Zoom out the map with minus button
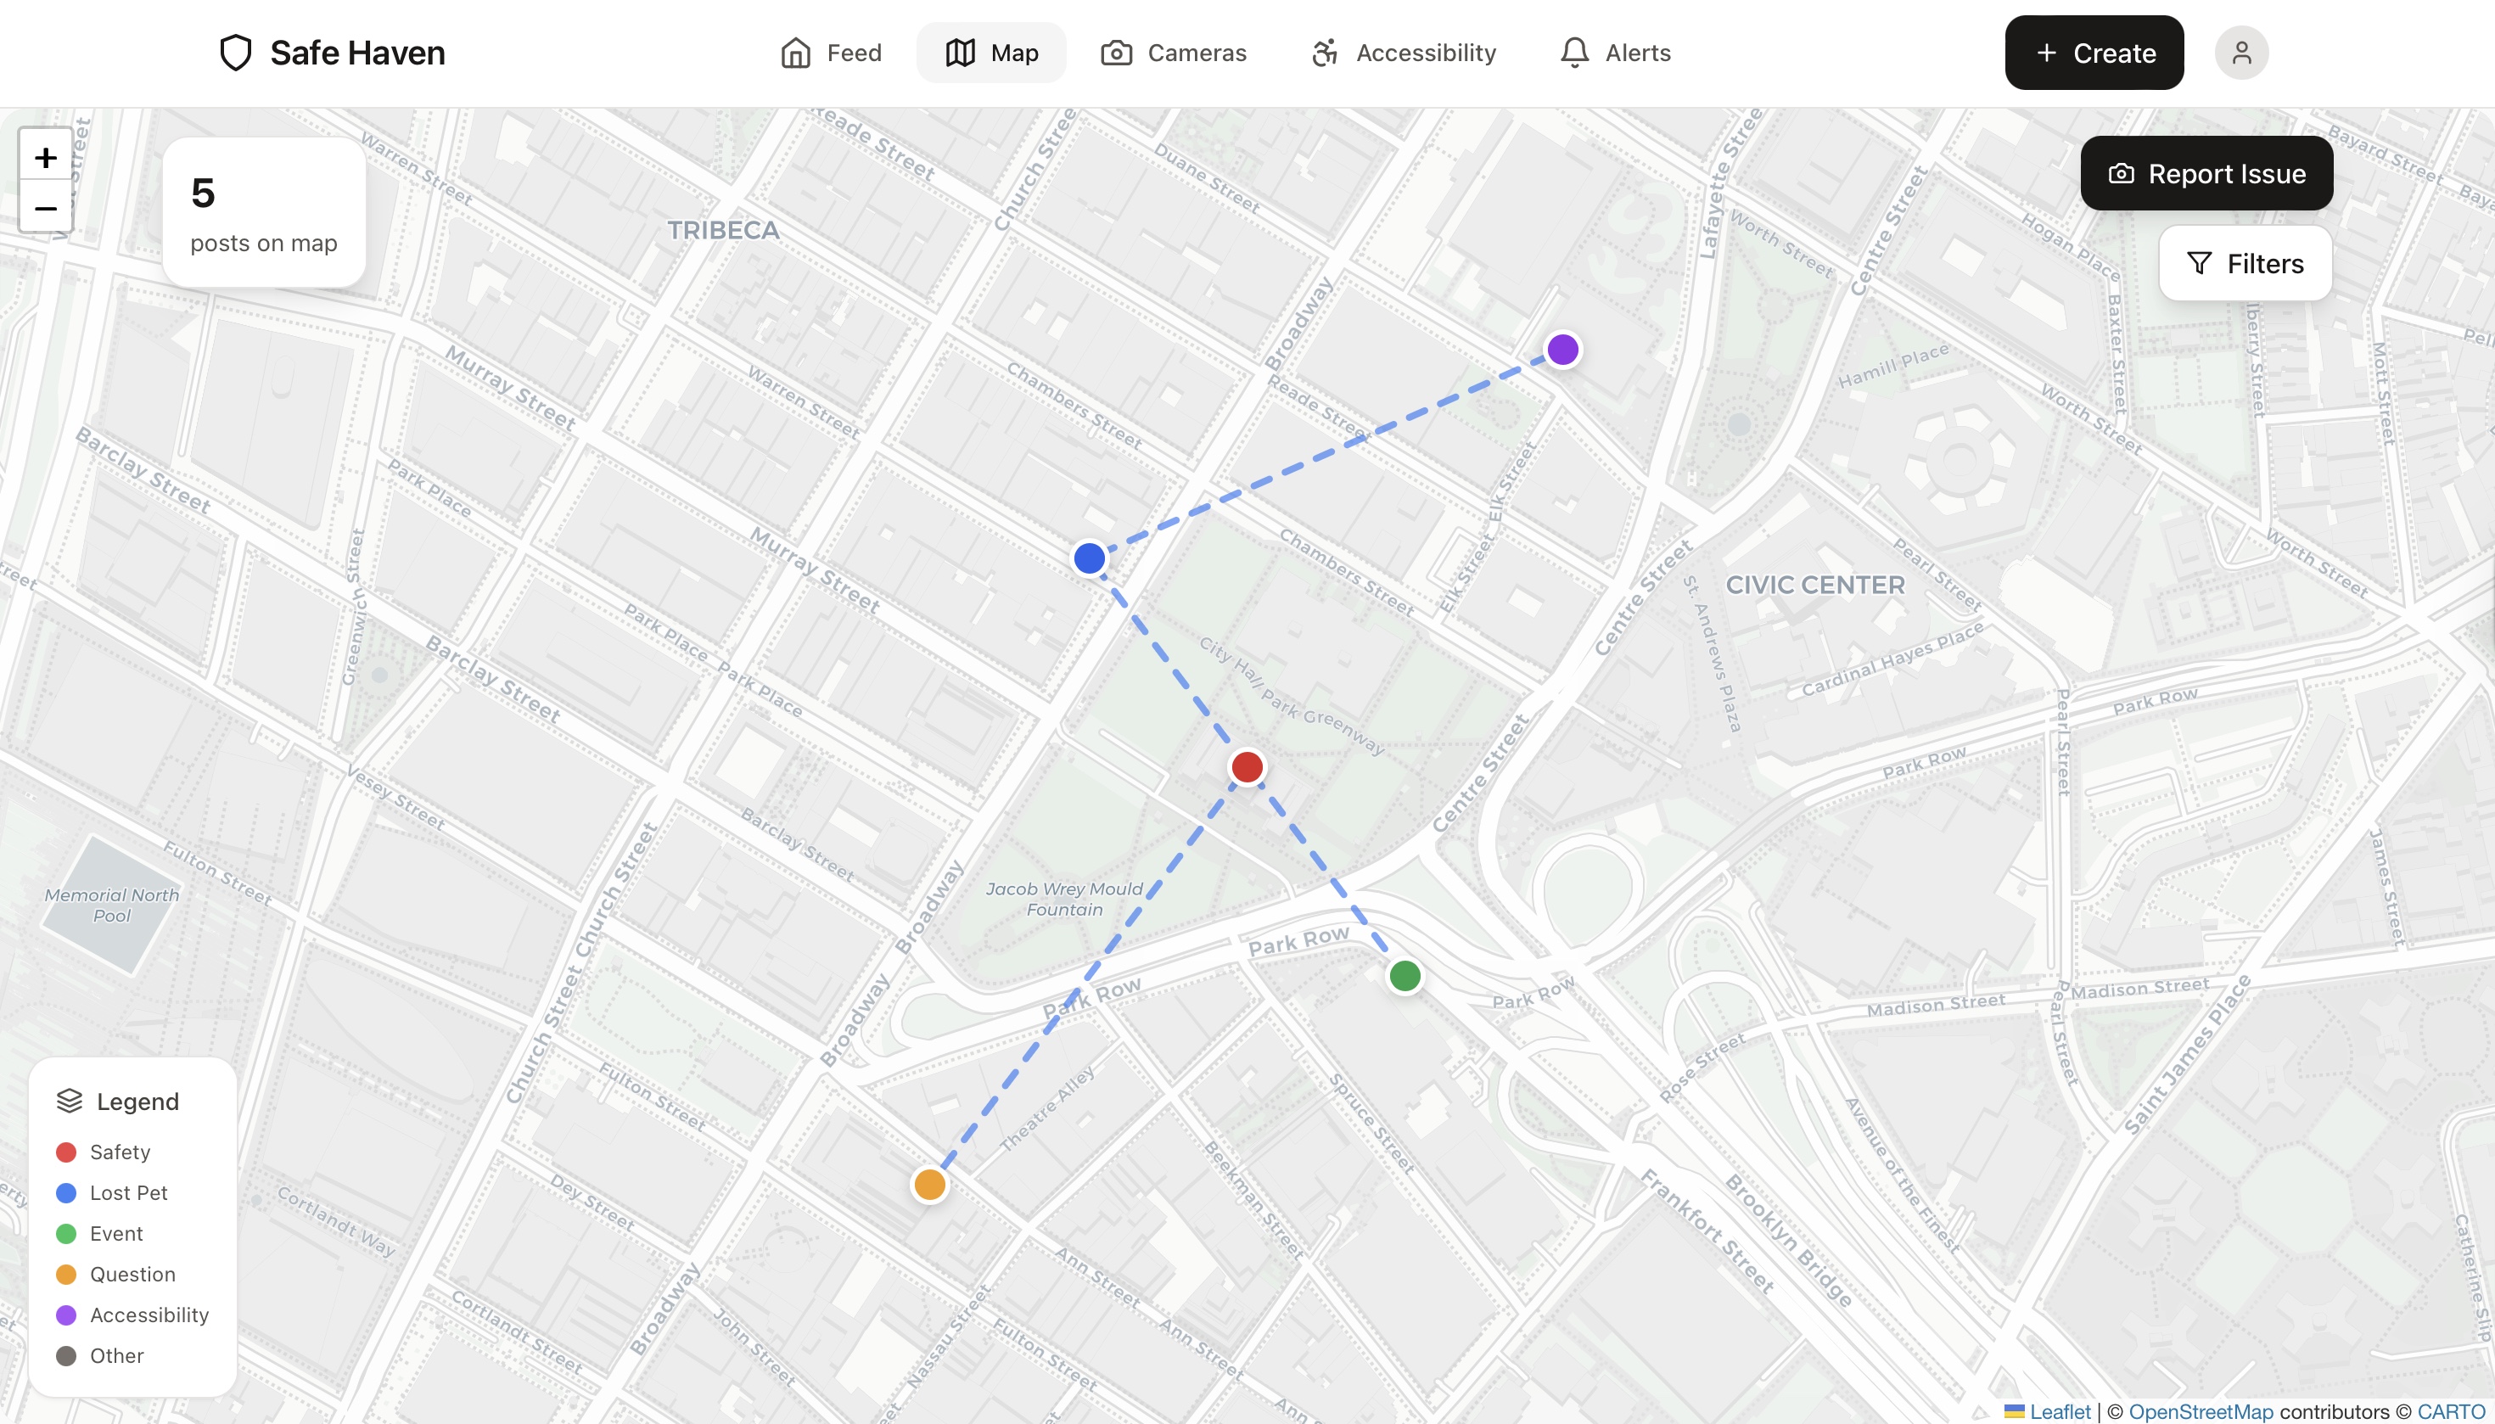Viewport: 2495px width, 1424px height. tap(45, 208)
